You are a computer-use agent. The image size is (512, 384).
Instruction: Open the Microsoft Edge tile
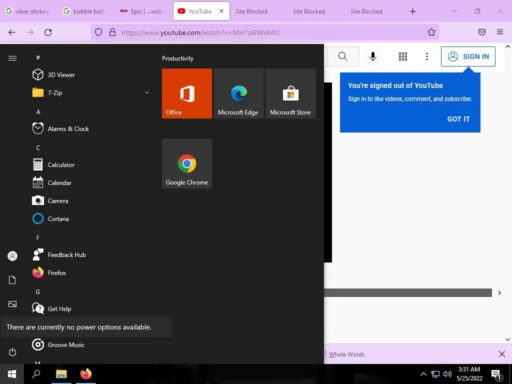coord(238,93)
